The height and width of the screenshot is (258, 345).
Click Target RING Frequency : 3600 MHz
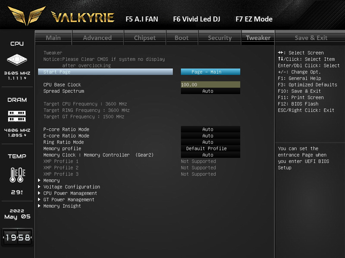87,110
